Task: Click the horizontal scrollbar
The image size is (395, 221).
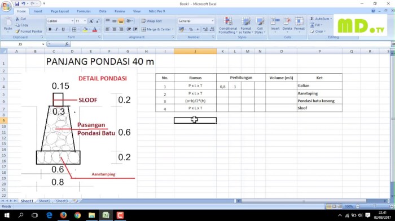Action: [x=304, y=201]
